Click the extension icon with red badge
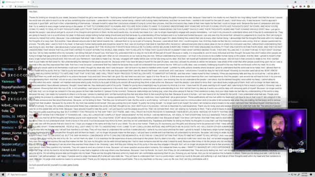The width and height of the screenshot is (315, 177). 293,6
